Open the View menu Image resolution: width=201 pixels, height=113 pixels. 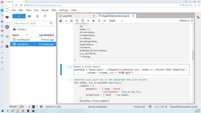[29, 10]
